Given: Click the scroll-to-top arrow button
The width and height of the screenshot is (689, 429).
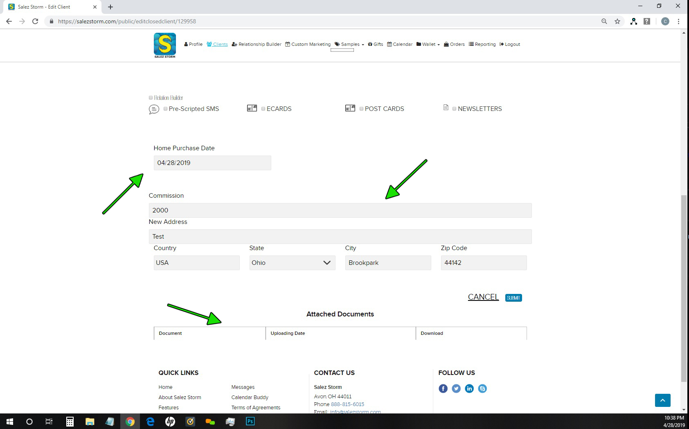Looking at the screenshot, I should (x=662, y=400).
